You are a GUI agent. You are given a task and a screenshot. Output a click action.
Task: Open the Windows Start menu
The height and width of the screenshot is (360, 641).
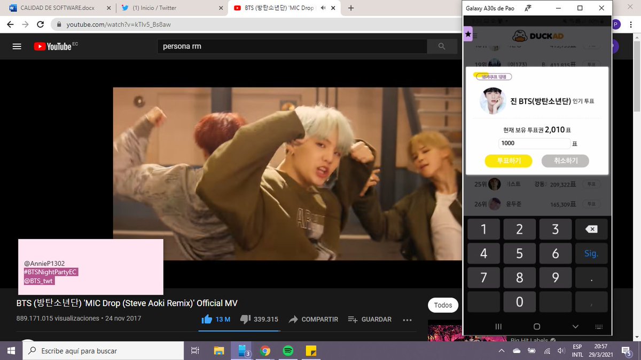pos(11,350)
